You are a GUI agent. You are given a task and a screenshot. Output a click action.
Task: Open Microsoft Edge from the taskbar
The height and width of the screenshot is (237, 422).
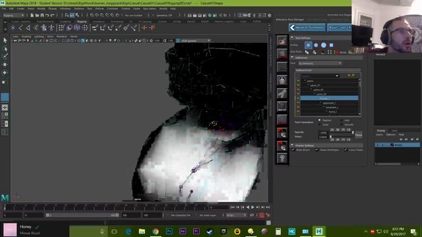click(x=129, y=231)
